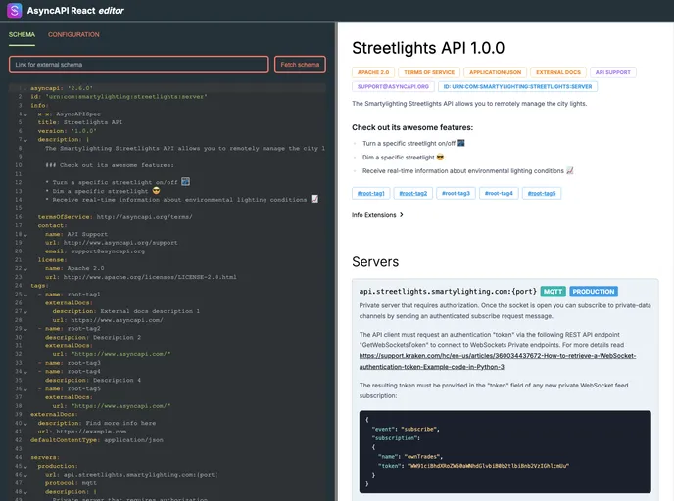Collapse the fold arrow at line 22 license name
Screen dimensions: 674x501
25,269
